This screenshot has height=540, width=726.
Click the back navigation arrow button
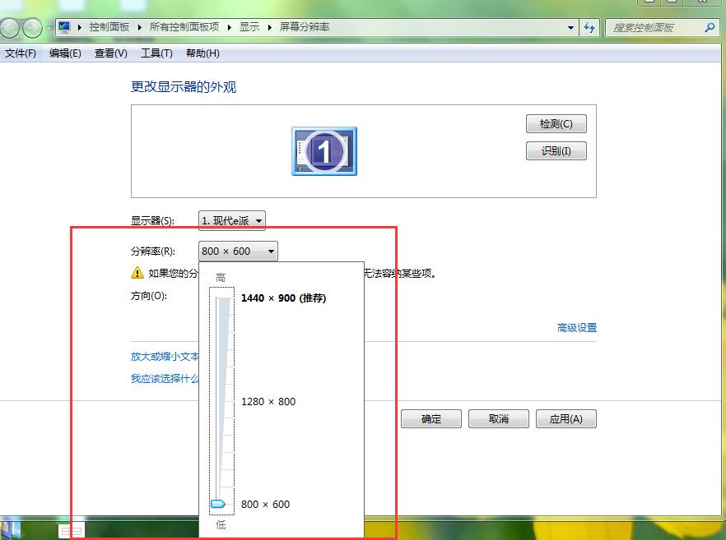10,29
